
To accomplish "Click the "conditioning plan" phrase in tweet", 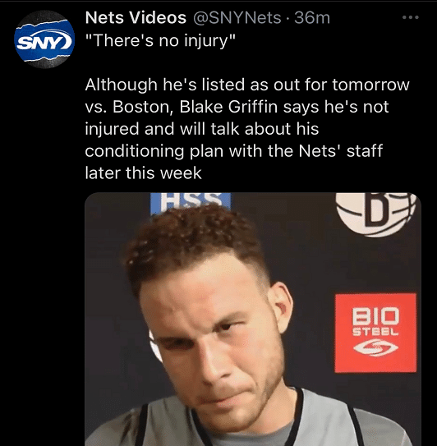I will click(x=154, y=151).
